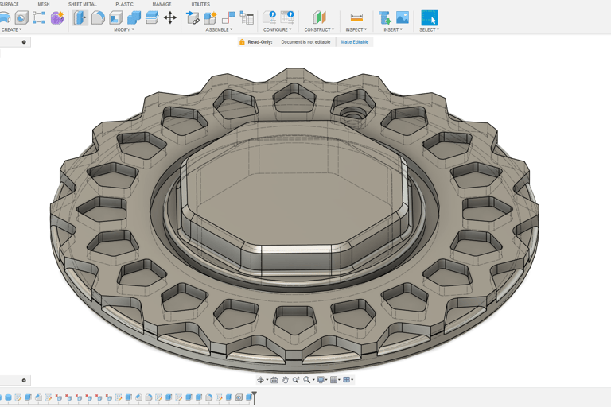Switch to the MESH tab
The width and height of the screenshot is (611, 407).
pyautogui.click(x=44, y=4)
